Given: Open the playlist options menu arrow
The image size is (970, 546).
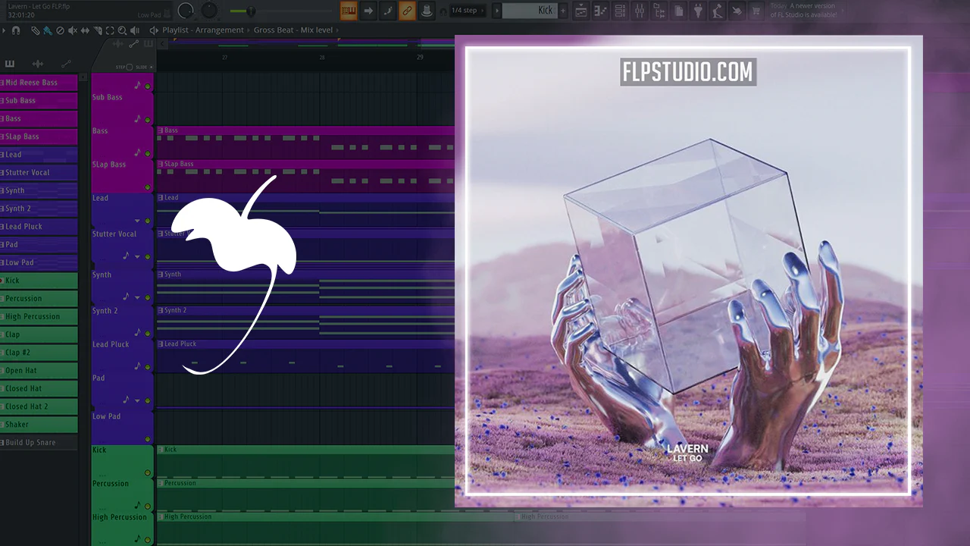Looking at the screenshot, I should coord(3,30).
